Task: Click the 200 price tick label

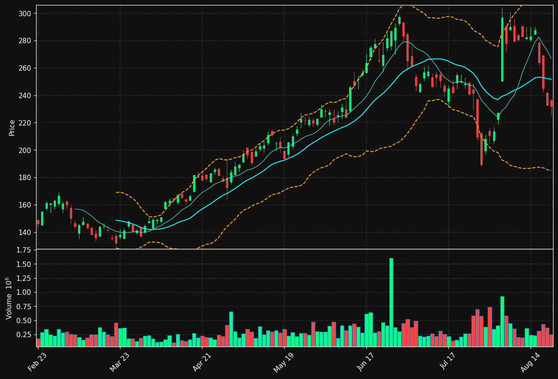Action: pyautogui.click(x=25, y=150)
